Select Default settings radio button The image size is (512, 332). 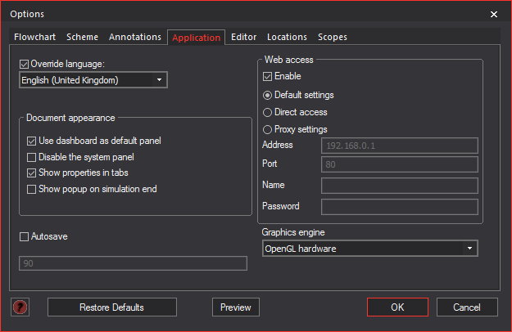tap(267, 95)
